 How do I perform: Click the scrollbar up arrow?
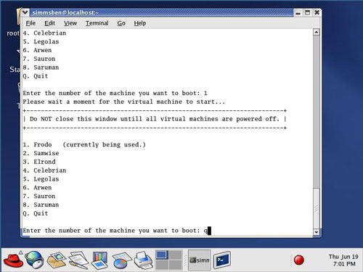317,32
